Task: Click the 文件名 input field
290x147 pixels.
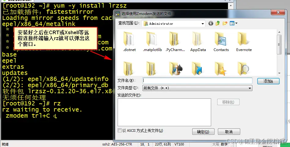Action: coord(197,81)
